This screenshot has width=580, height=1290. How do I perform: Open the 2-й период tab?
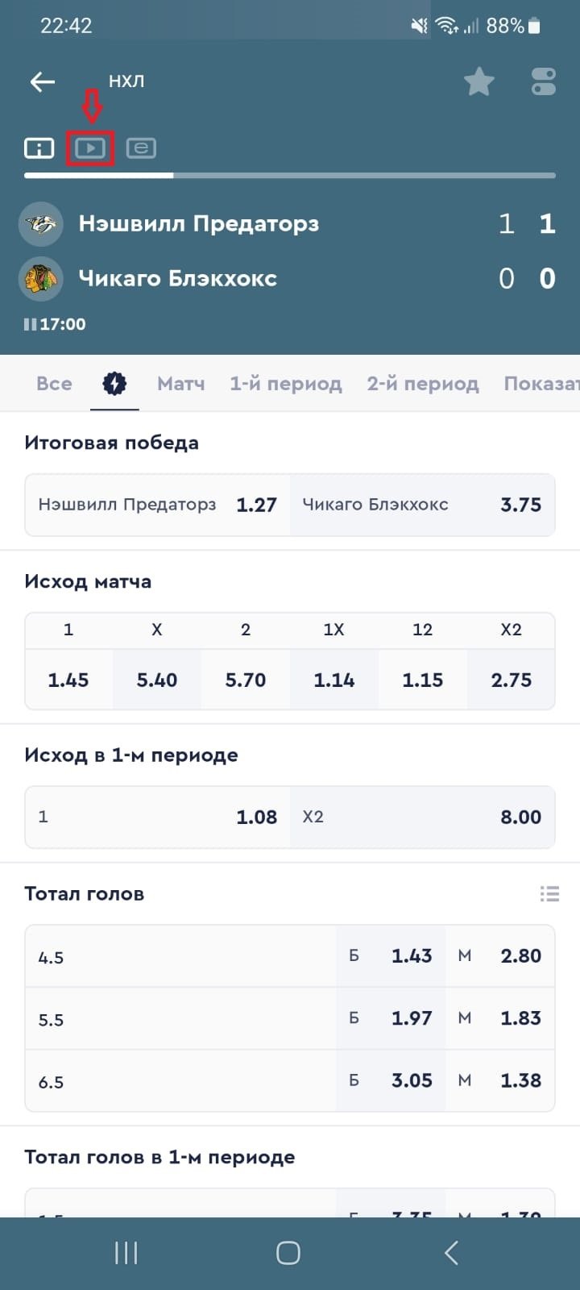422,384
